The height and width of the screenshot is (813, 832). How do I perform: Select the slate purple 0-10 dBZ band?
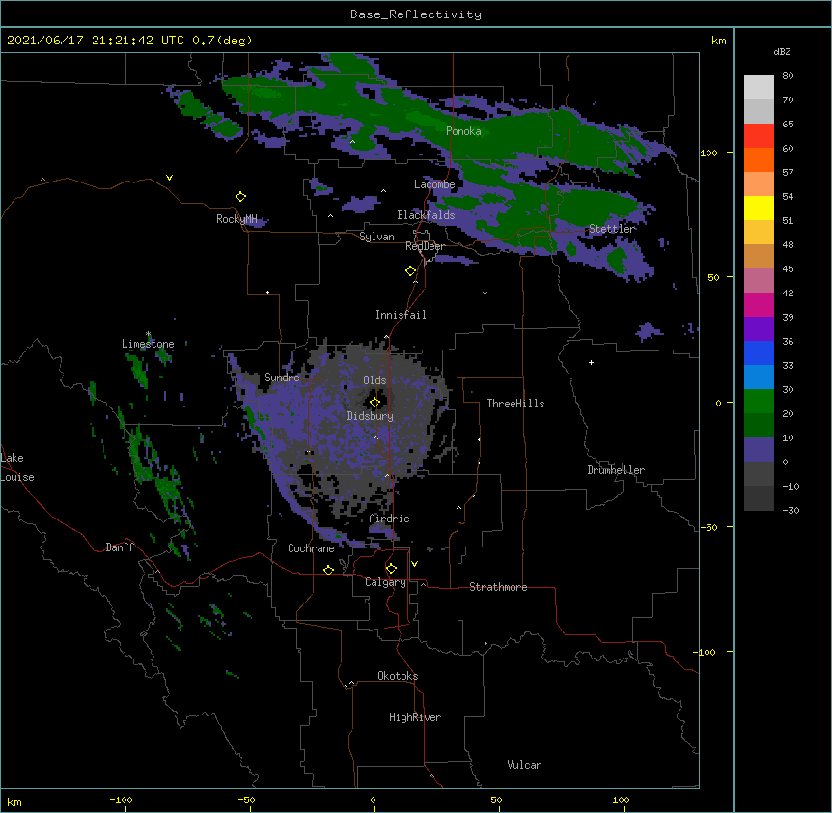pos(759,450)
